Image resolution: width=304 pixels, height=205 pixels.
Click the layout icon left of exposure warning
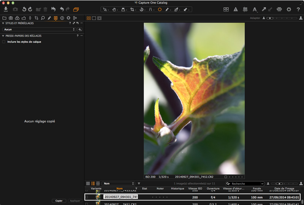click(x=226, y=9)
